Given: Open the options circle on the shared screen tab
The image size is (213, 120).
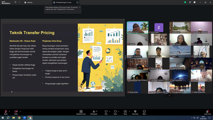Looking at the screenshot, I should pos(78,2).
